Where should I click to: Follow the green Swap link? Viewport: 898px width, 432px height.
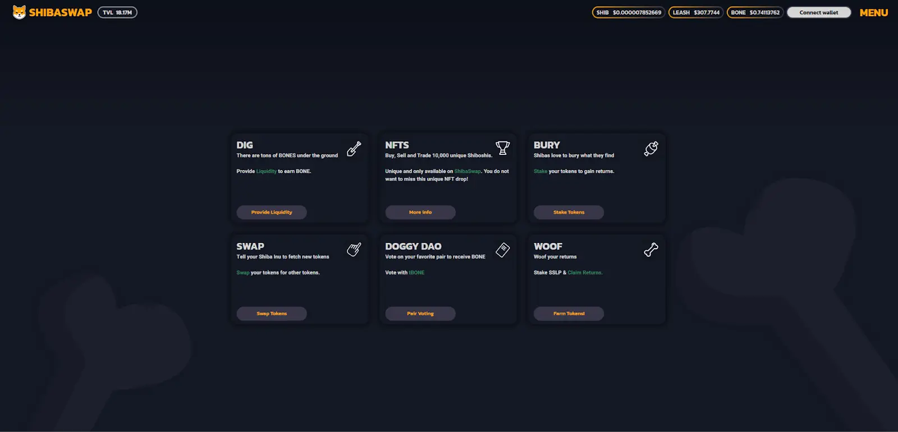coord(243,273)
